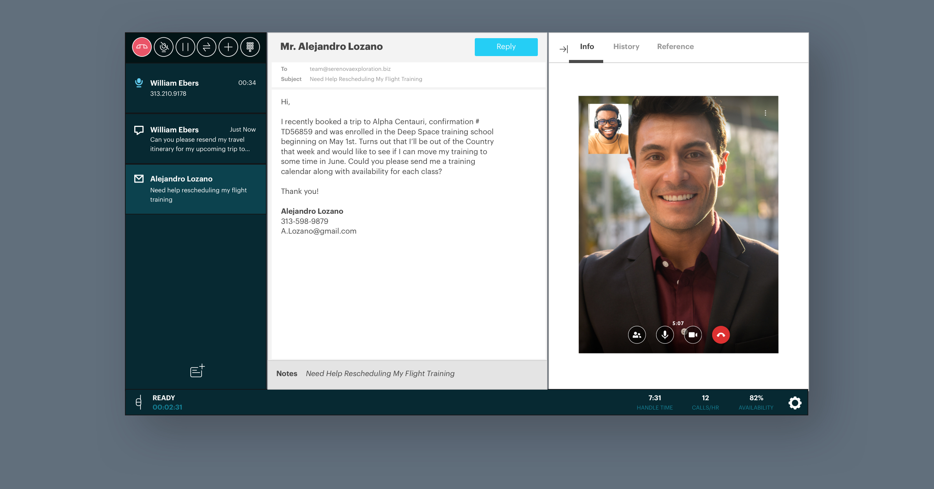Put the current call on hold
The width and height of the screenshot is (934, 489).
185,47
